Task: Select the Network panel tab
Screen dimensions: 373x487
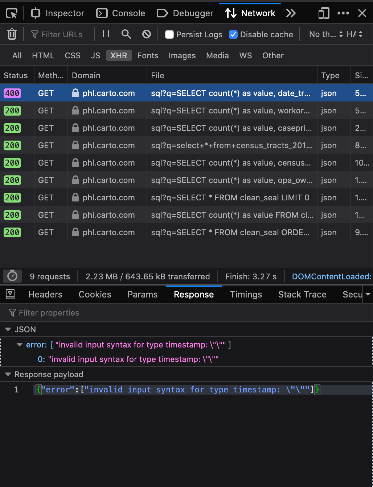Action: tap(250, 13)
